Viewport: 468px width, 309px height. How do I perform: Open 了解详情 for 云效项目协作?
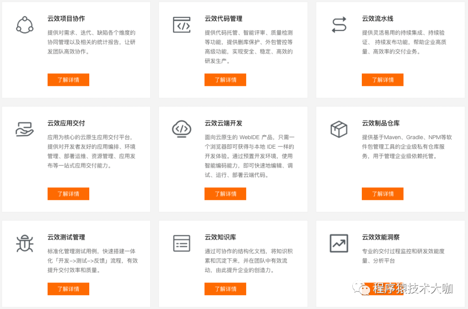68,80
